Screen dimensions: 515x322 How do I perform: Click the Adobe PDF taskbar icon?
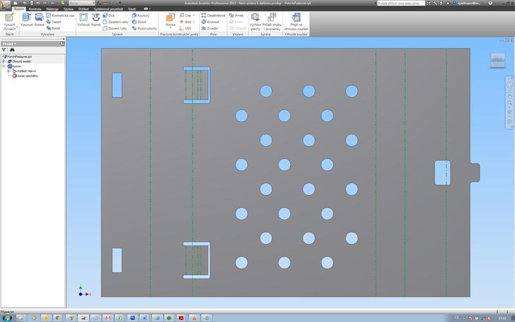tap(181, 317)
